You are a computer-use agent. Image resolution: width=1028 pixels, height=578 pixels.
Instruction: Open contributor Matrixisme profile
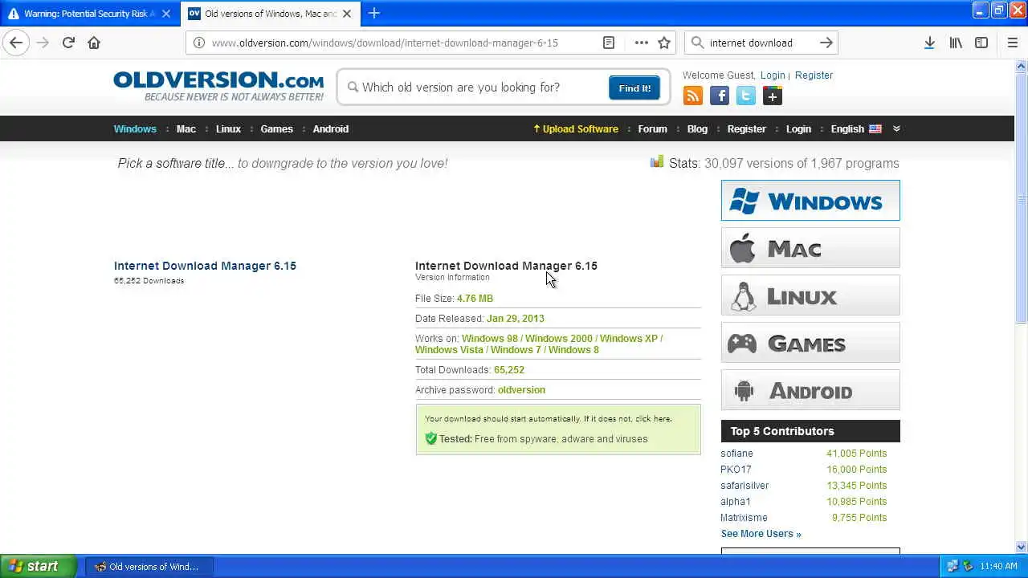coord(744,518)
